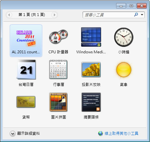Image resolution: width=150 pixels, height=142 pixels.
Task: Click the 顯示詳細資料 label
Action: tap(28, 134)
